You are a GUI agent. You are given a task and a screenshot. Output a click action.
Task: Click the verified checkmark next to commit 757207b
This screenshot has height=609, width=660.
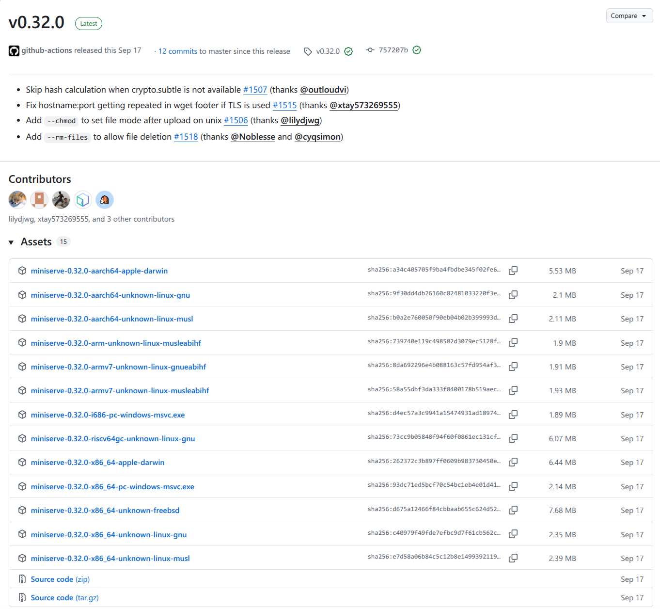click(x=417, y=50)
